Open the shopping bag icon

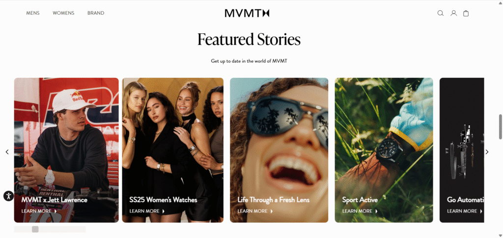coord(466,13)
